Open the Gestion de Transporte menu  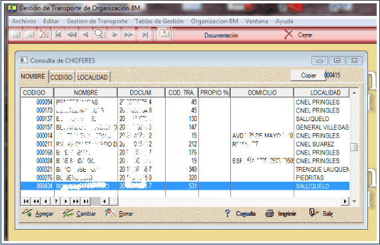[x=97, y=21]
